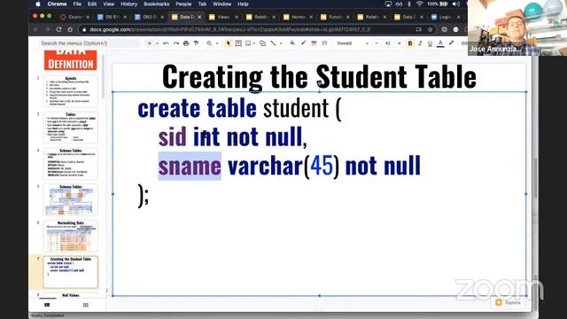Click the fill color paint bucket

click(292, 43)
